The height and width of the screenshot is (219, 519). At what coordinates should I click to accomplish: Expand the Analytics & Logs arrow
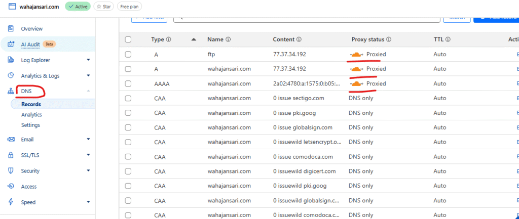(x=88, y=75)
